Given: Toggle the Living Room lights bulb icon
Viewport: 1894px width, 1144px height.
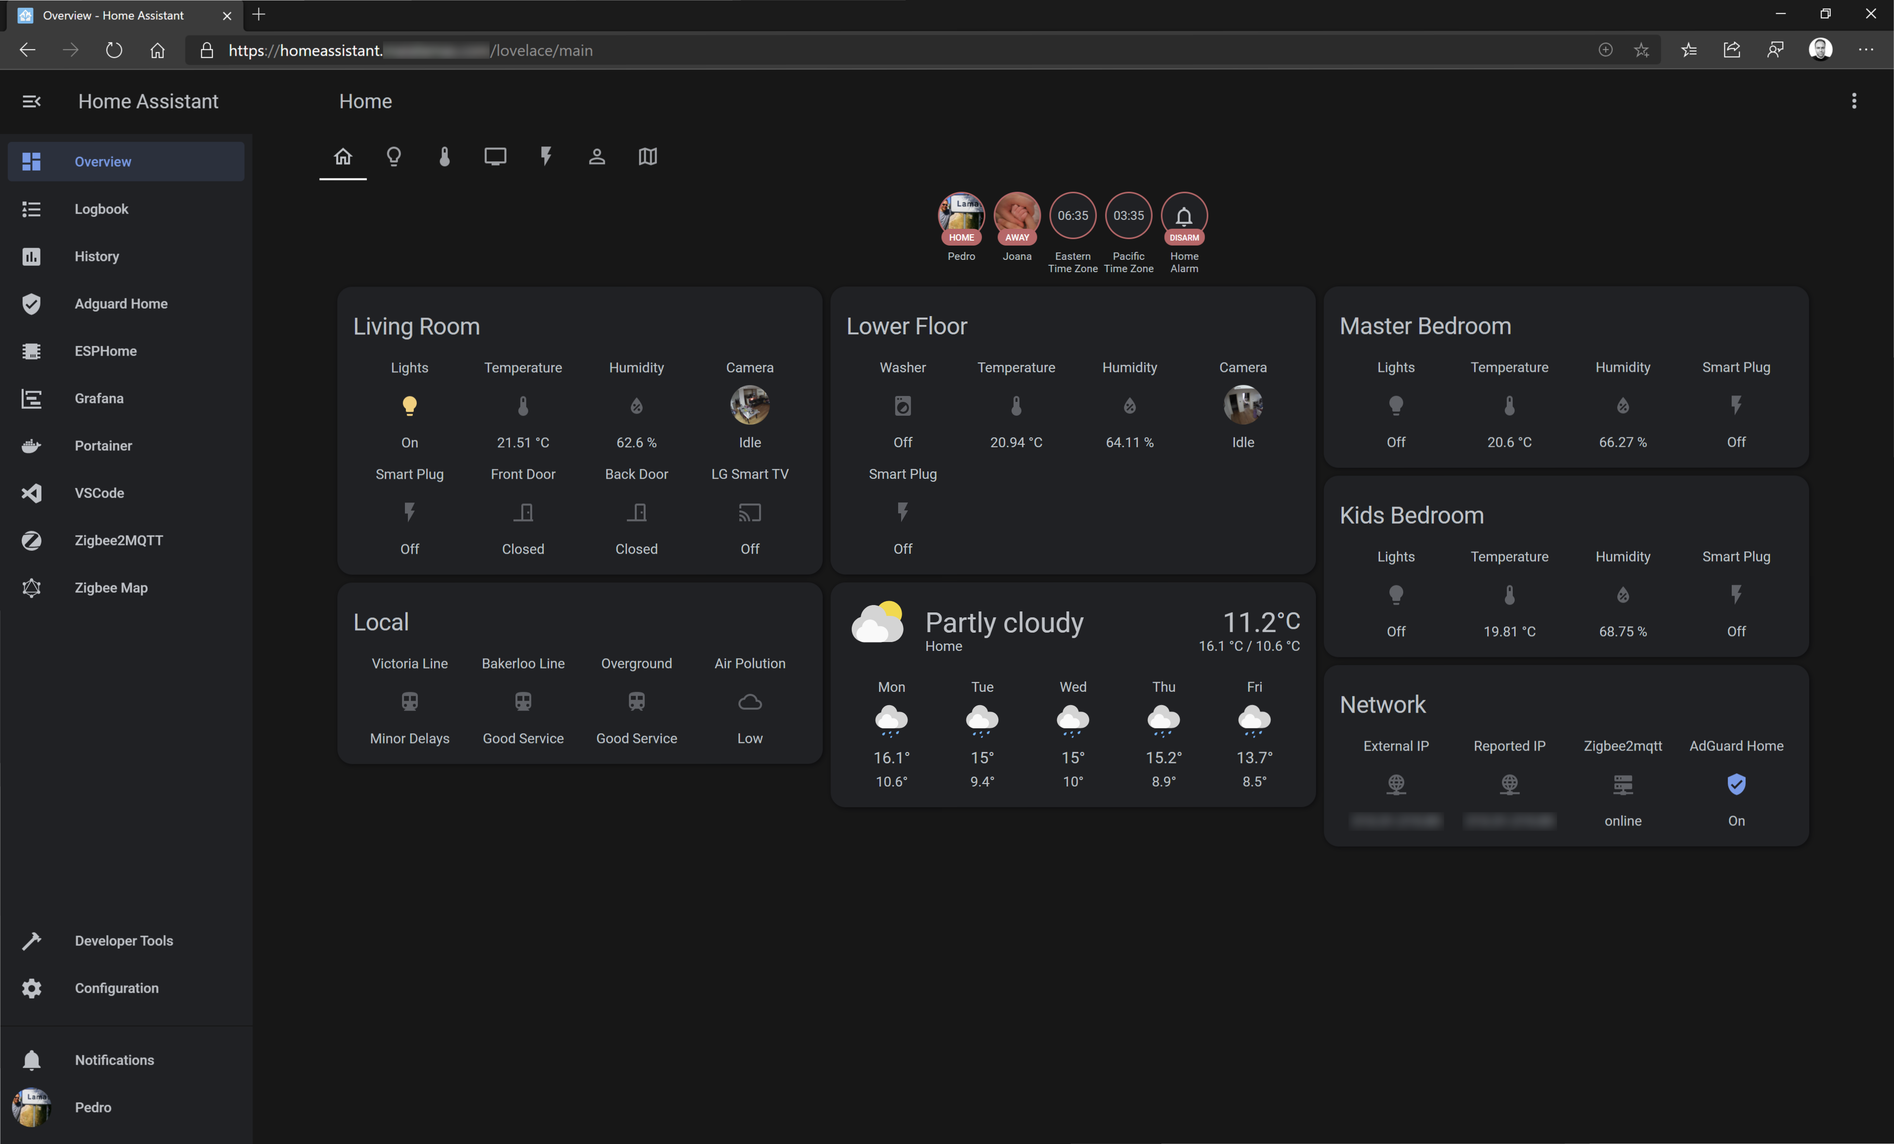Looking at the screenshot, I should 409,405.
